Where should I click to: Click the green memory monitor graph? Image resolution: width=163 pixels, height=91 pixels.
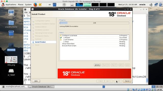[x=87, y=5]
